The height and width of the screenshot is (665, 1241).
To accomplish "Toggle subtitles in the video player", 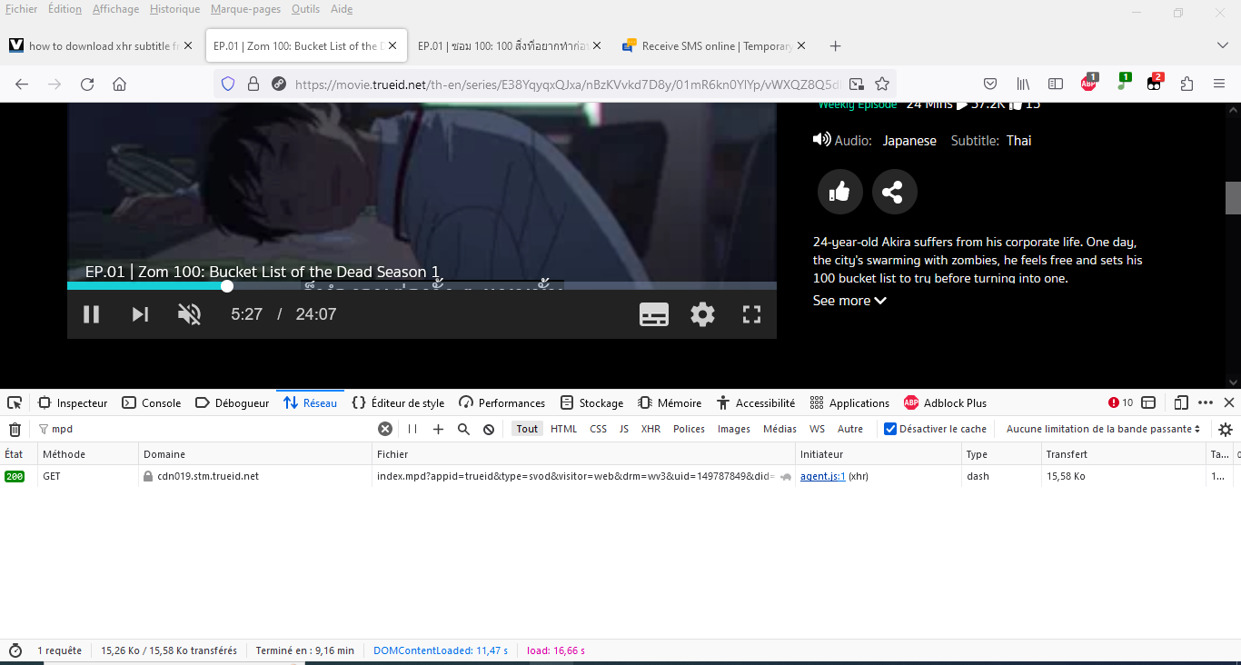I will [x=654, y=314].
